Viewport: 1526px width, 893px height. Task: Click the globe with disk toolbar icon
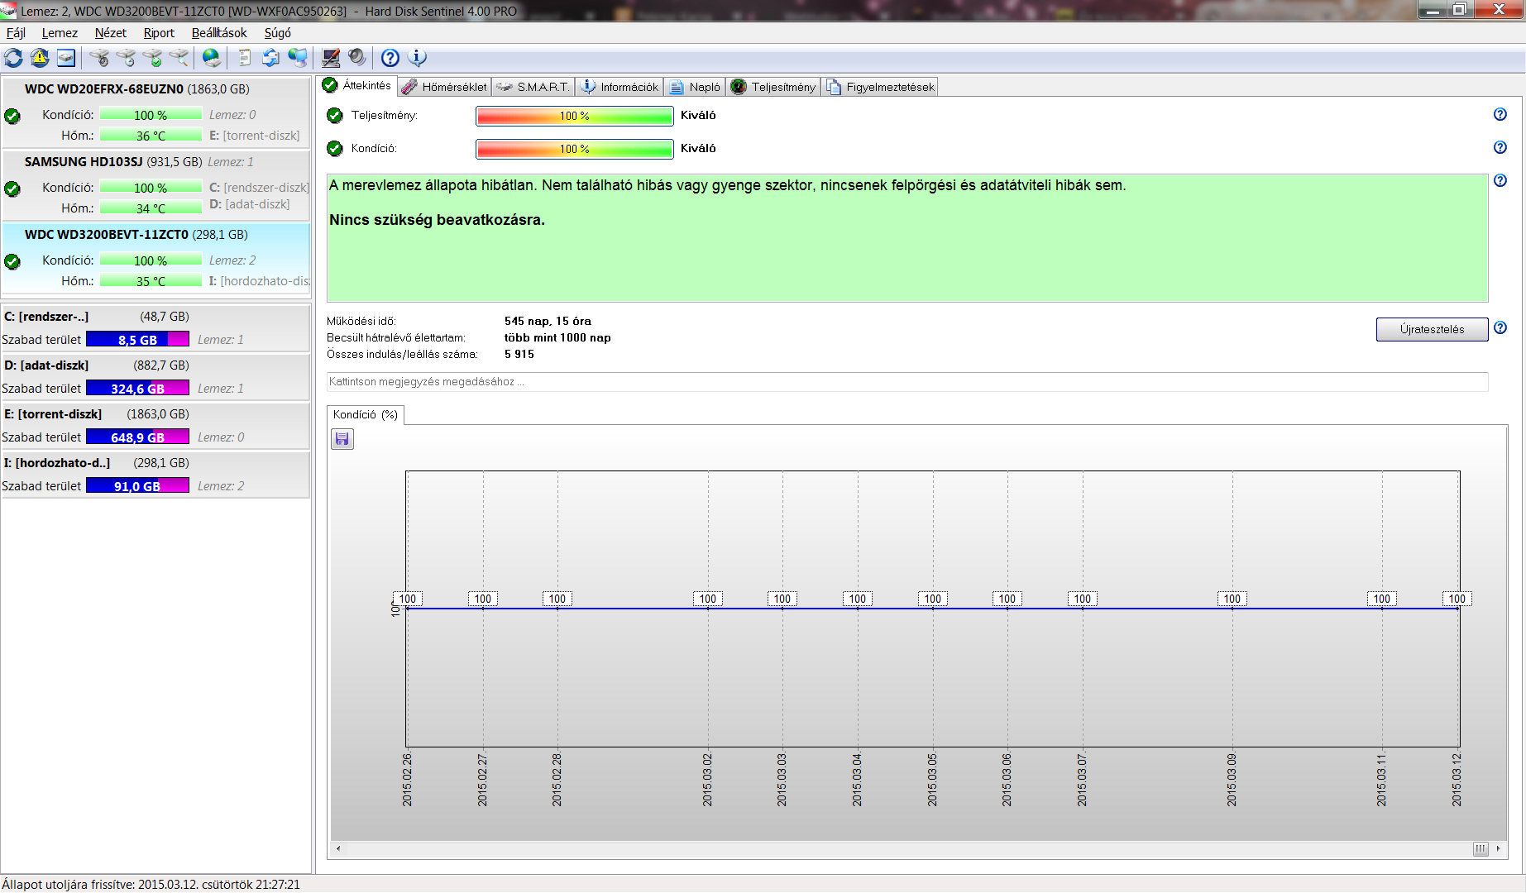click(212, 58)
